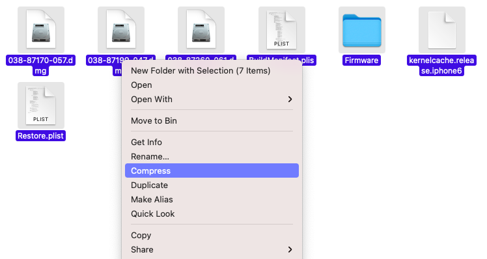
Task: Select Duplicate in the context menu
Action: pos(212,185)
